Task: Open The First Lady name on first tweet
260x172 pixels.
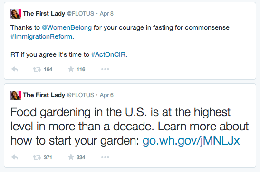Action: pyautogui.click(x=44, y=14)
